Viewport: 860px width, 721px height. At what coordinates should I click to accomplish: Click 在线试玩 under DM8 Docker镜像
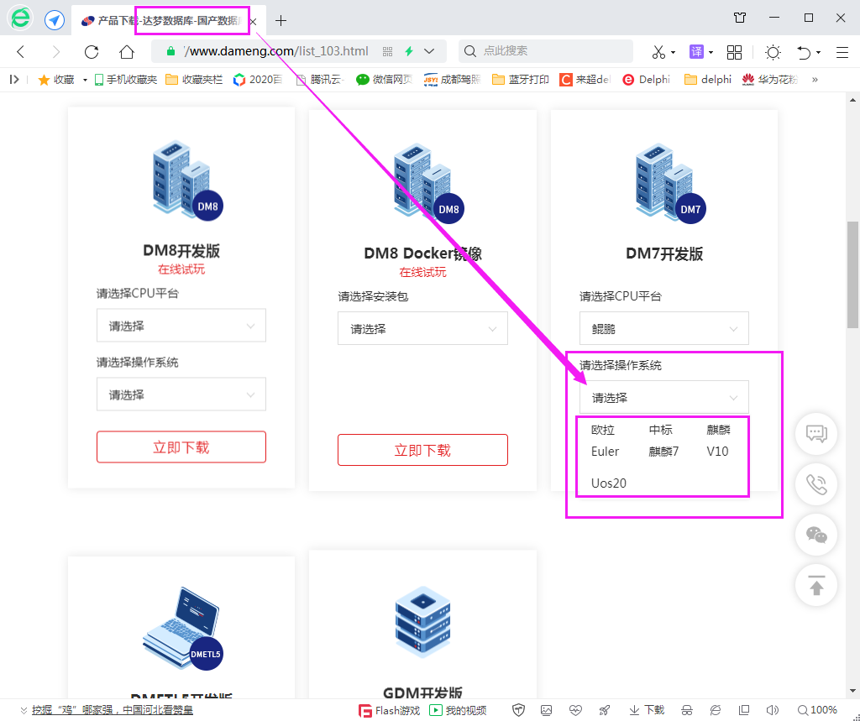422,272
